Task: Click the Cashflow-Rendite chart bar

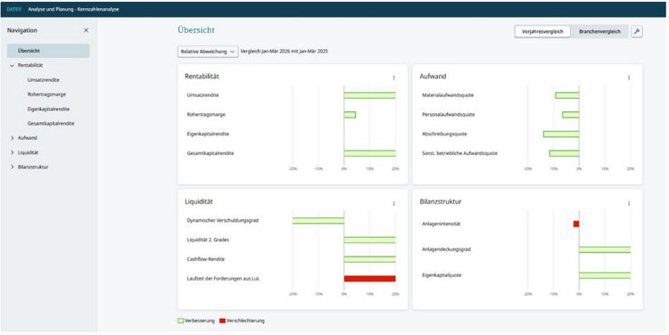Action: click(x=369, y=259)
